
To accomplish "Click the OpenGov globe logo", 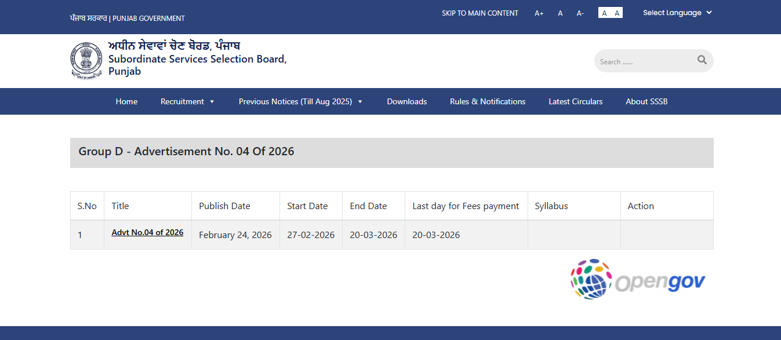I will [x=591, y=279].
